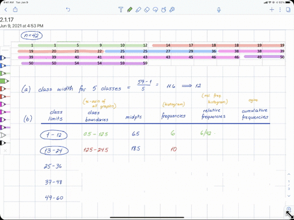Open the page manager view
294x220 pixels.
coord(288,10)
